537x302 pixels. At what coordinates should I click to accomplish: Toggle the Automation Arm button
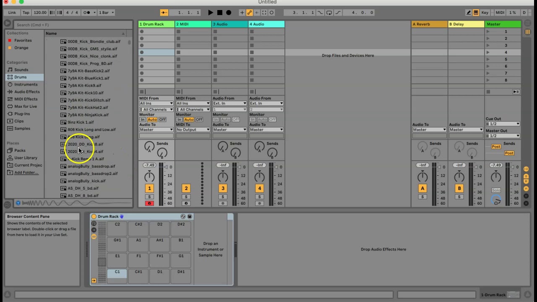249,13
